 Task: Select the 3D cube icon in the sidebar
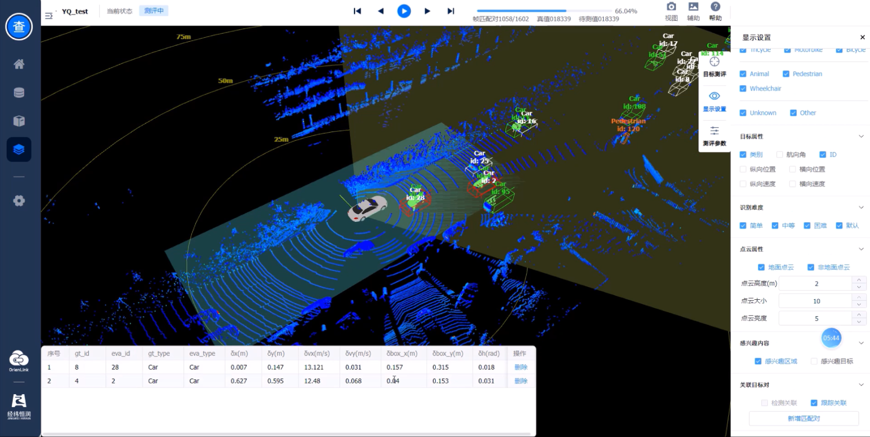click(19, 121)
